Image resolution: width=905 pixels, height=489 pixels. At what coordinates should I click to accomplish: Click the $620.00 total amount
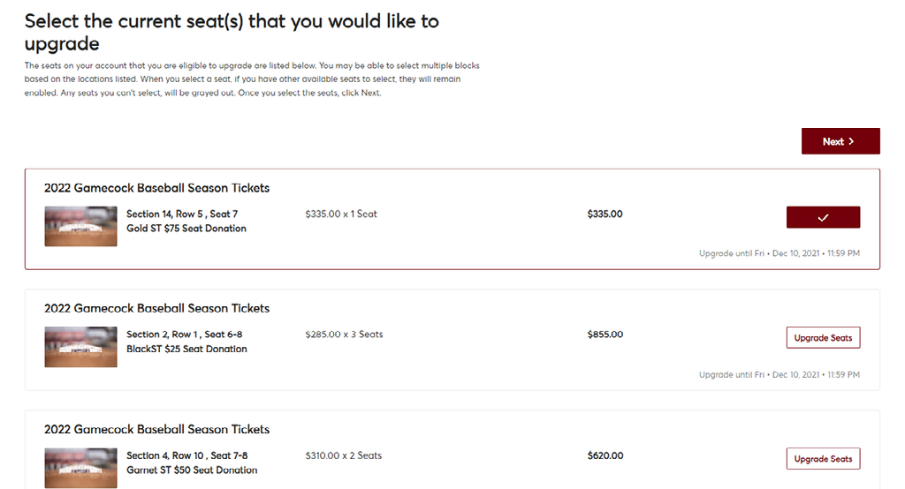point(605,455)
